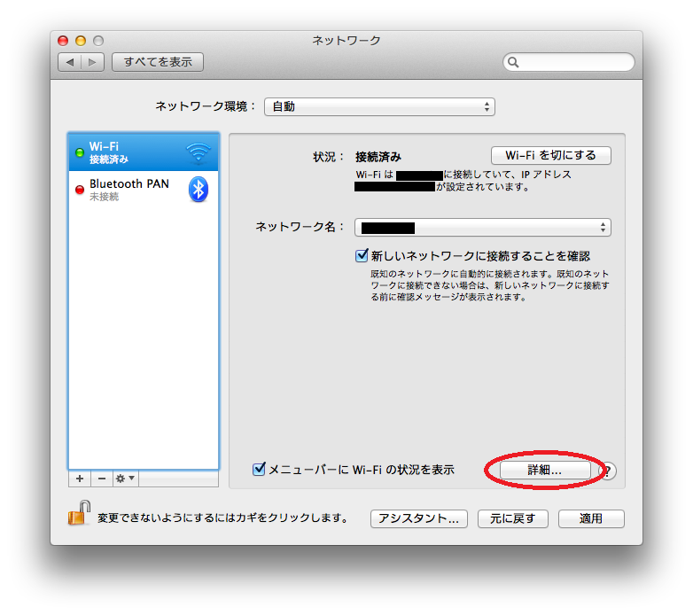693x615 pixels.
Task: Expand the network location dropdown set to 自動
Action: pyautogui.click(x=379, y=107)
